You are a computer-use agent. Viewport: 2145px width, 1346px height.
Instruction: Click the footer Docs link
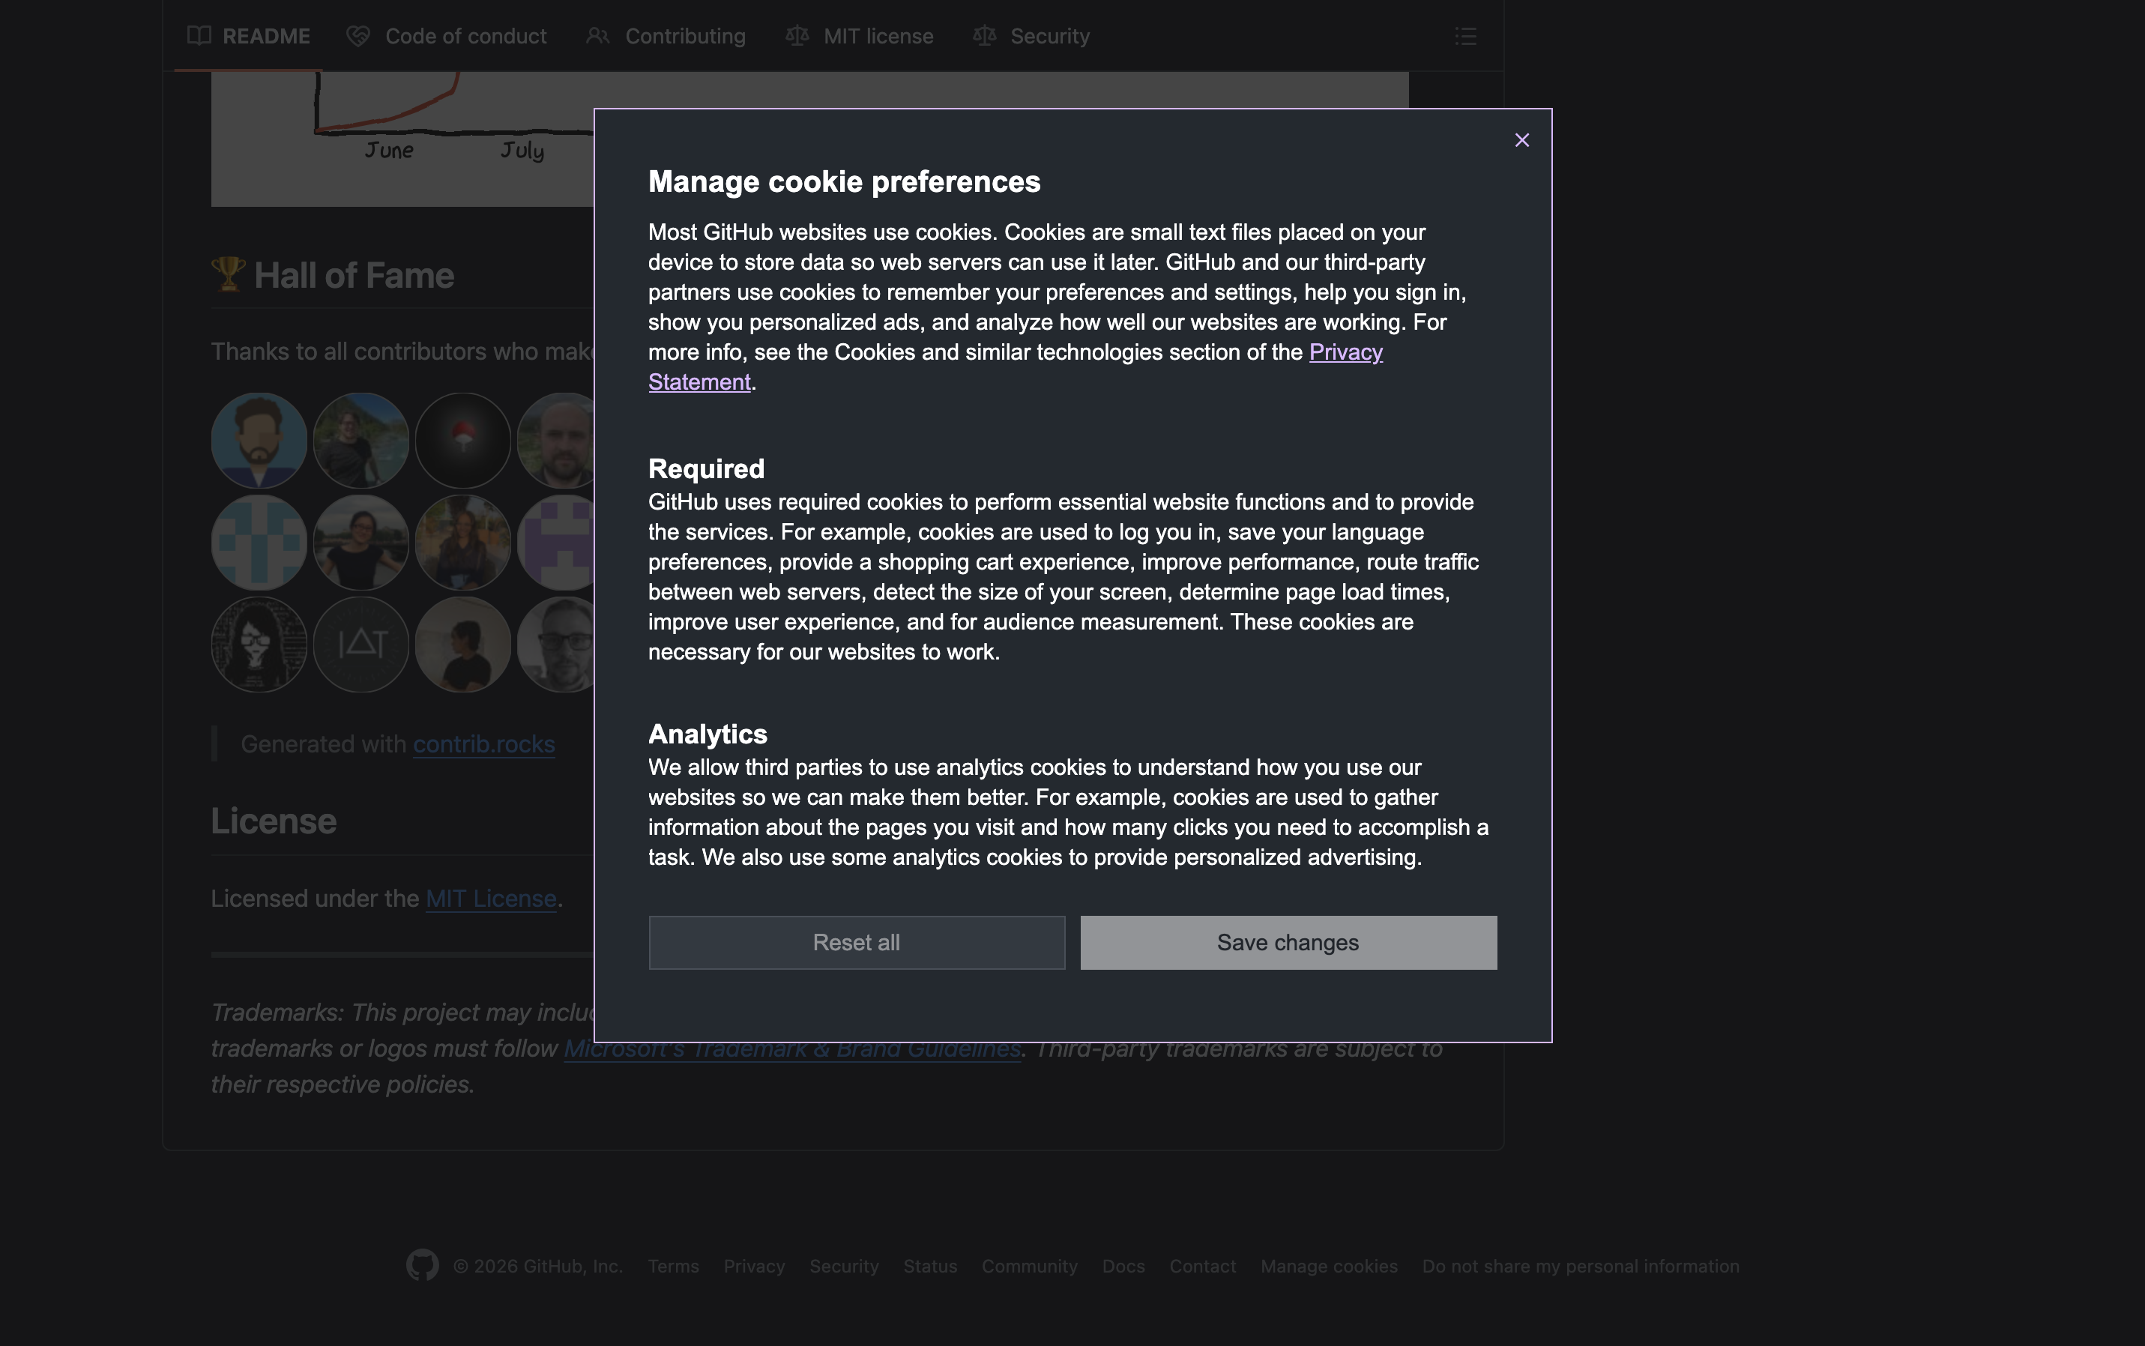click(1123, 1266)
